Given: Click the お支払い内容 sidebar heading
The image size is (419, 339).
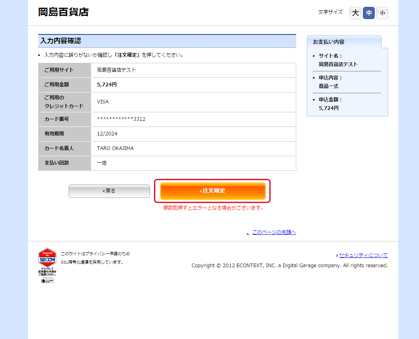Looking at the screenshot, I should pyautogui.click(x=329, y=42).
